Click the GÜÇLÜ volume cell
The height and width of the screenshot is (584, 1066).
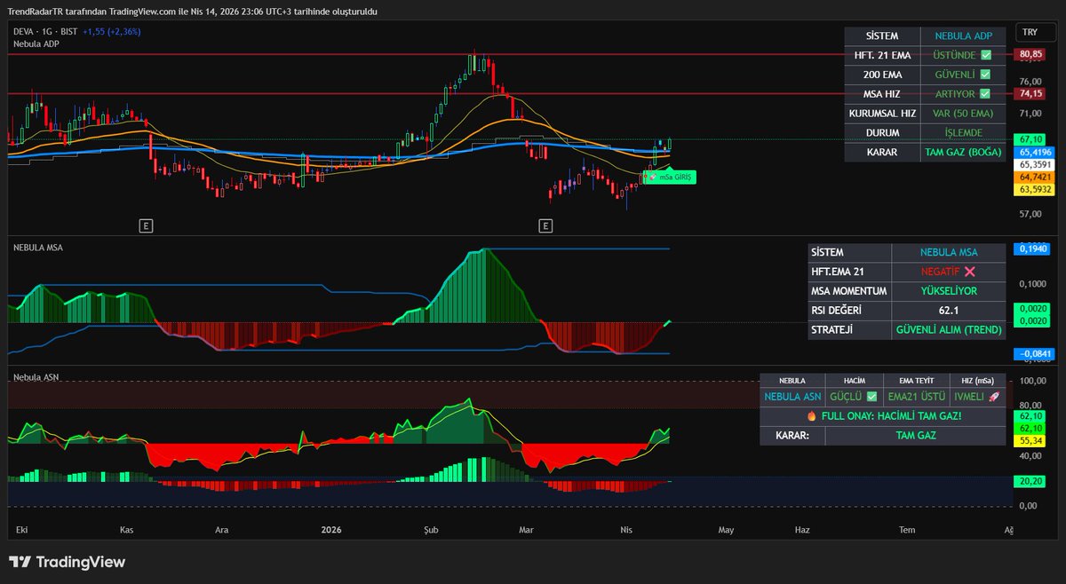pos(853,397)
